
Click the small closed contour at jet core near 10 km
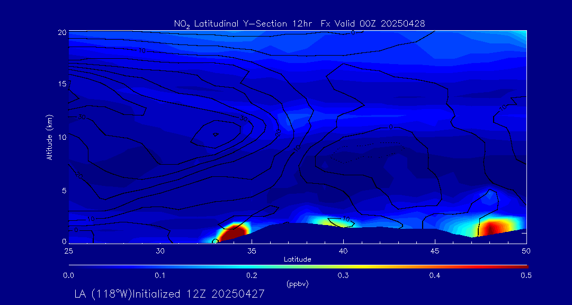click(x=215, y=134)
